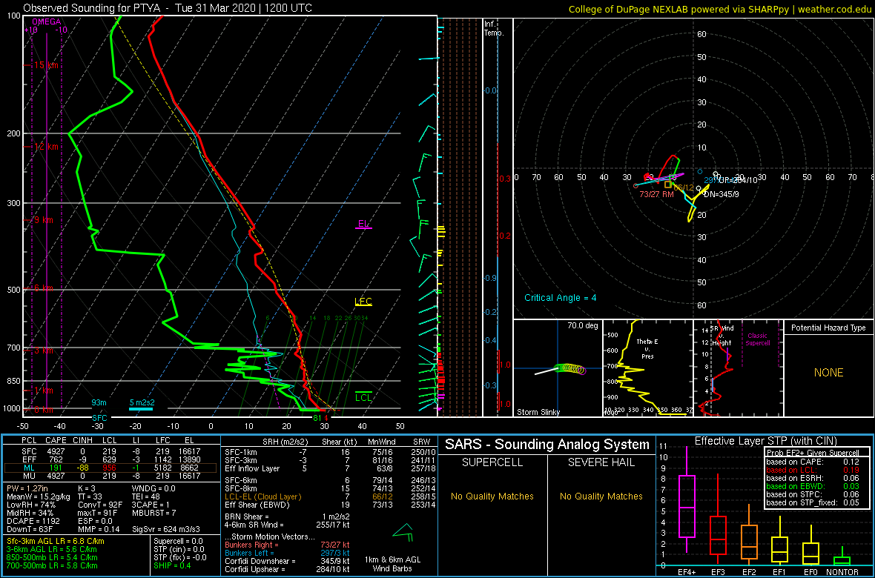Click No Quality Matches under SUPERCELL

(x=492, y=496)
